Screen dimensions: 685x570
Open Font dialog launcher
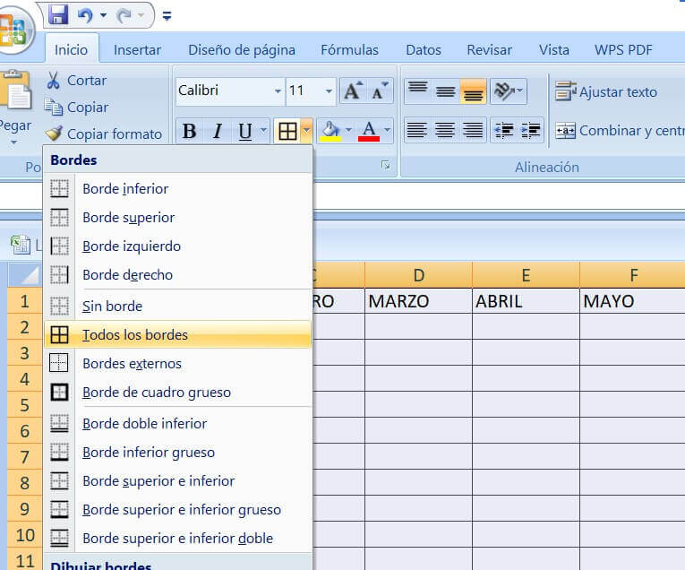pyautogui.click(x=385, y=165)
